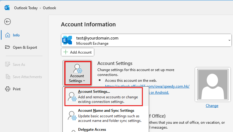Select Account Name and Sync Settings entry
The height and width of the screenshot is (132, 233).
point(106,115)
